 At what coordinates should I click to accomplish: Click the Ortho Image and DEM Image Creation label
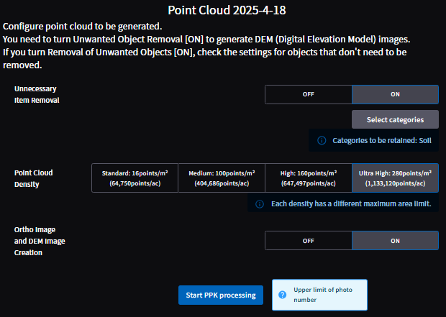coord(40,241)
